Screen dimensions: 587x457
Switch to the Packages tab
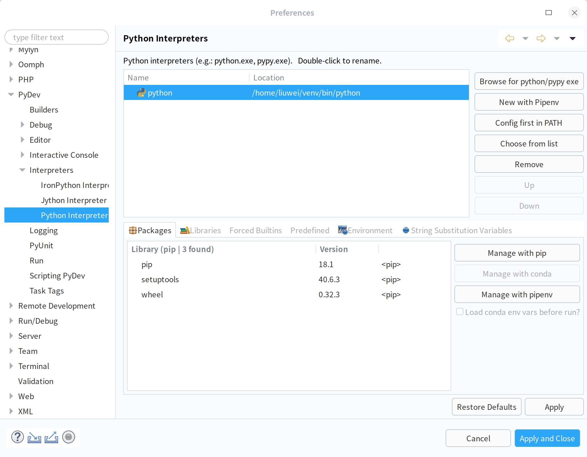[x=150, y=230]
